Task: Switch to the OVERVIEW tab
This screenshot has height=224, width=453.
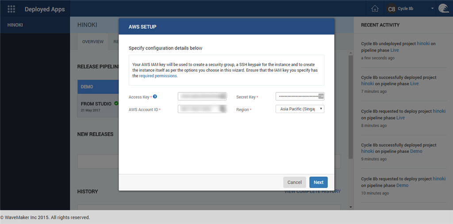Action: coord(93,42)
